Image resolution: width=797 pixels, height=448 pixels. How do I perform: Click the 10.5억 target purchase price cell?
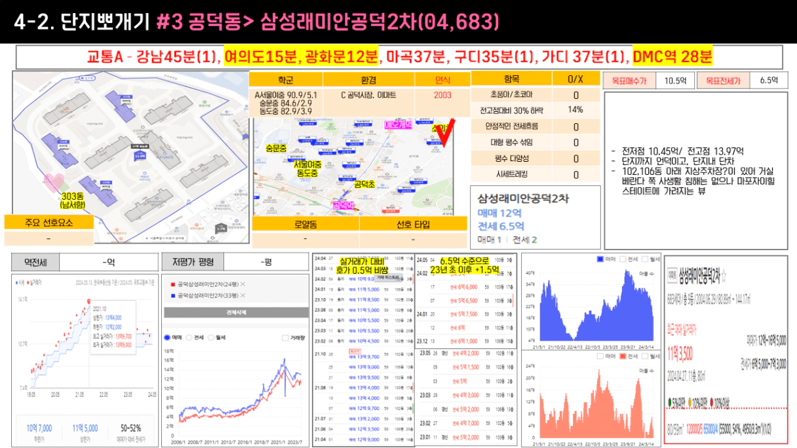pos(675,81)
